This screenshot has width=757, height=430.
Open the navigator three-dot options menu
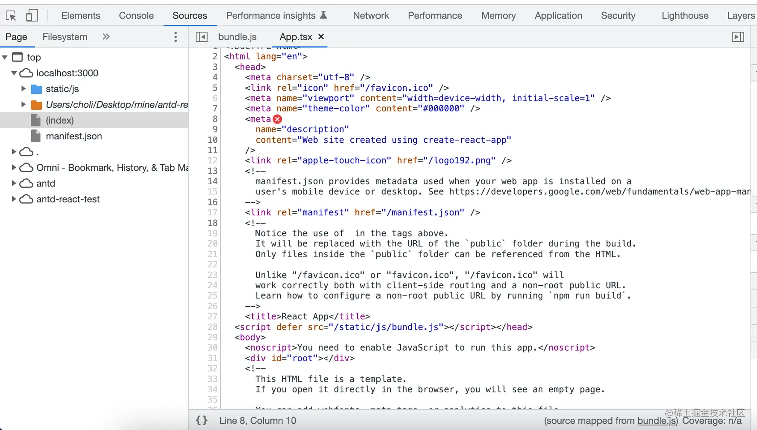[x=175, y=37]
